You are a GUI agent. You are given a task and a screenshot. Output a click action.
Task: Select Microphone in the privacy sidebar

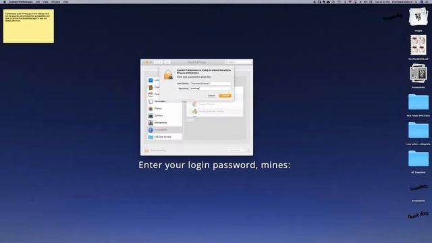[x=165, y=123]
